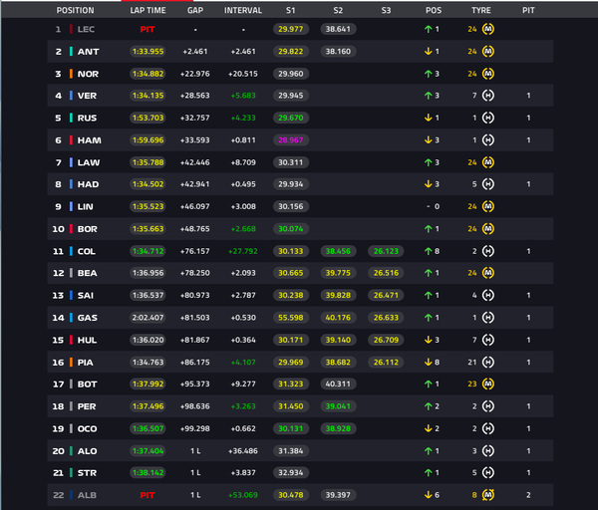Click GAS lap time 2:02.407

148,318
